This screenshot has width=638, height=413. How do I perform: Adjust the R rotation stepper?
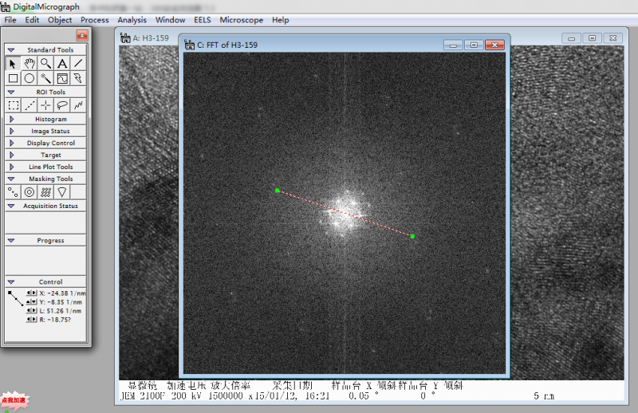[x=32, y=320]
